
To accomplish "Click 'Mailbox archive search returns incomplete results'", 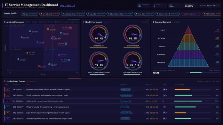I will point(45,101).
